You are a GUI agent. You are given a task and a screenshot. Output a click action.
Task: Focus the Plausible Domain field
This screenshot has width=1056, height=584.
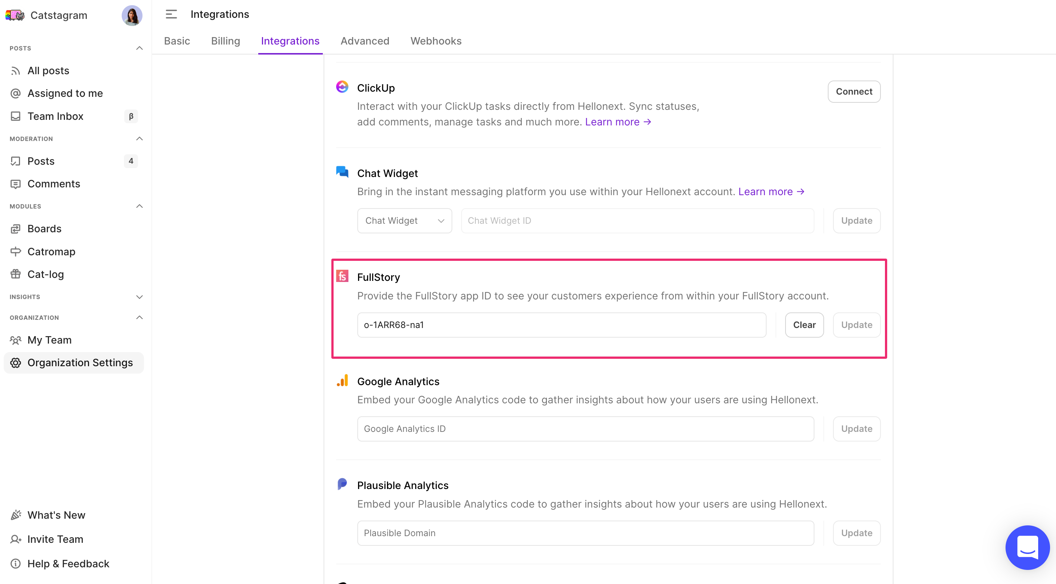coord(586,533)
